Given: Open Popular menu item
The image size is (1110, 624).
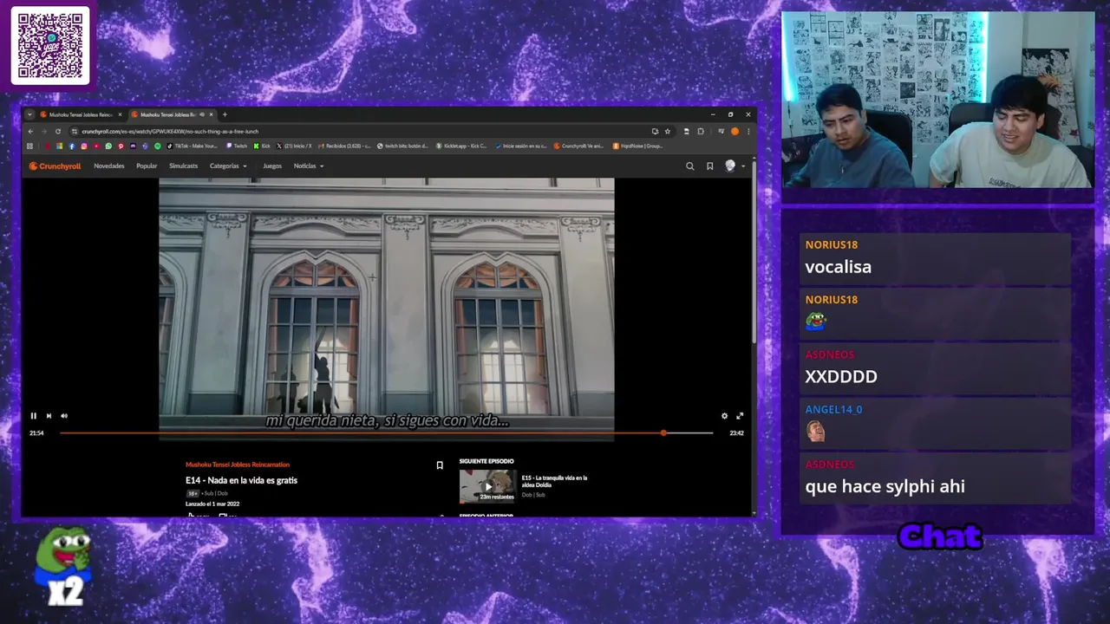Looking at the screenshot, I should (147, 166).
